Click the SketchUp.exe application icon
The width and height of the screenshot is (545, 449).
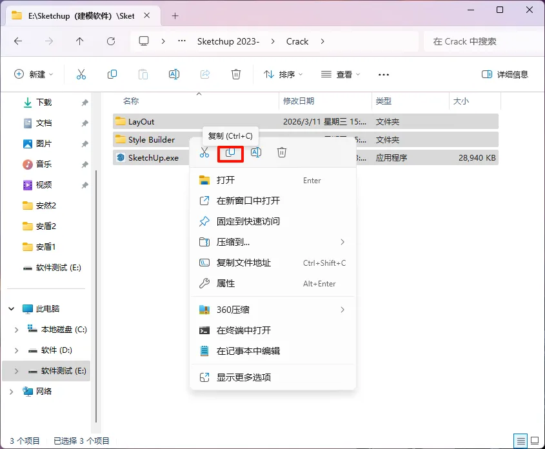point(121,157)
